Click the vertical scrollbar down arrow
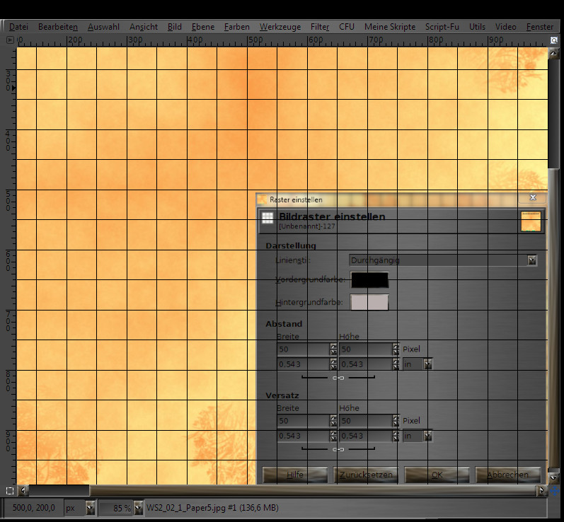 click(553, 477)
